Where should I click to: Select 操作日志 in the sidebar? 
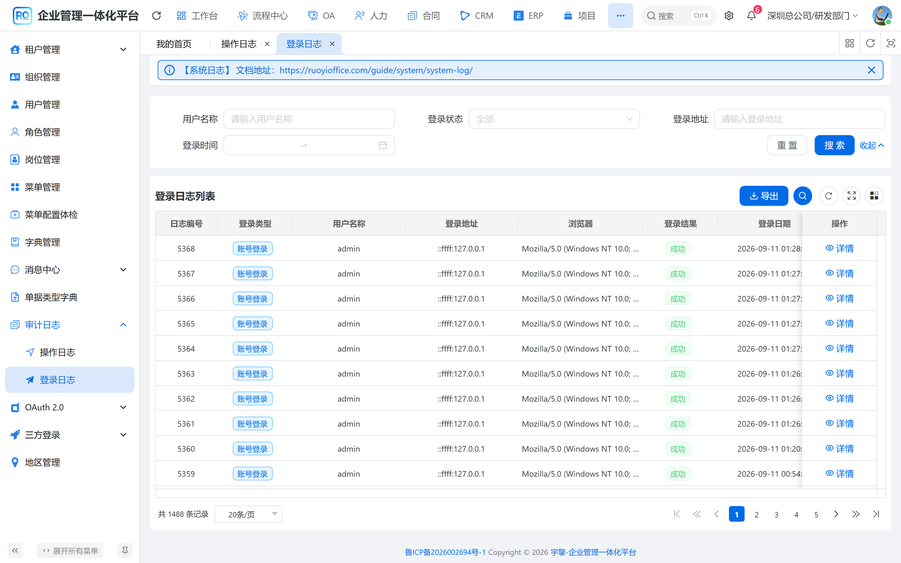[x=70, y=352]
